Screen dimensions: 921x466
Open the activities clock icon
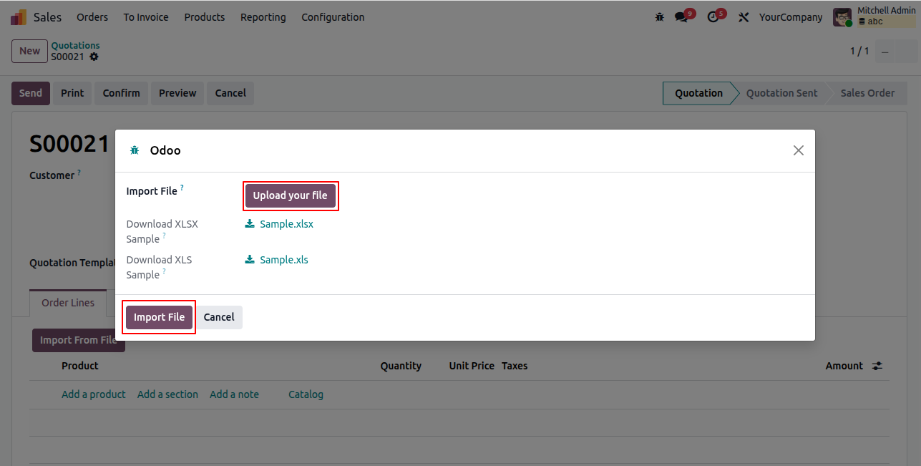pyautogui.click(x=713, y=17)
